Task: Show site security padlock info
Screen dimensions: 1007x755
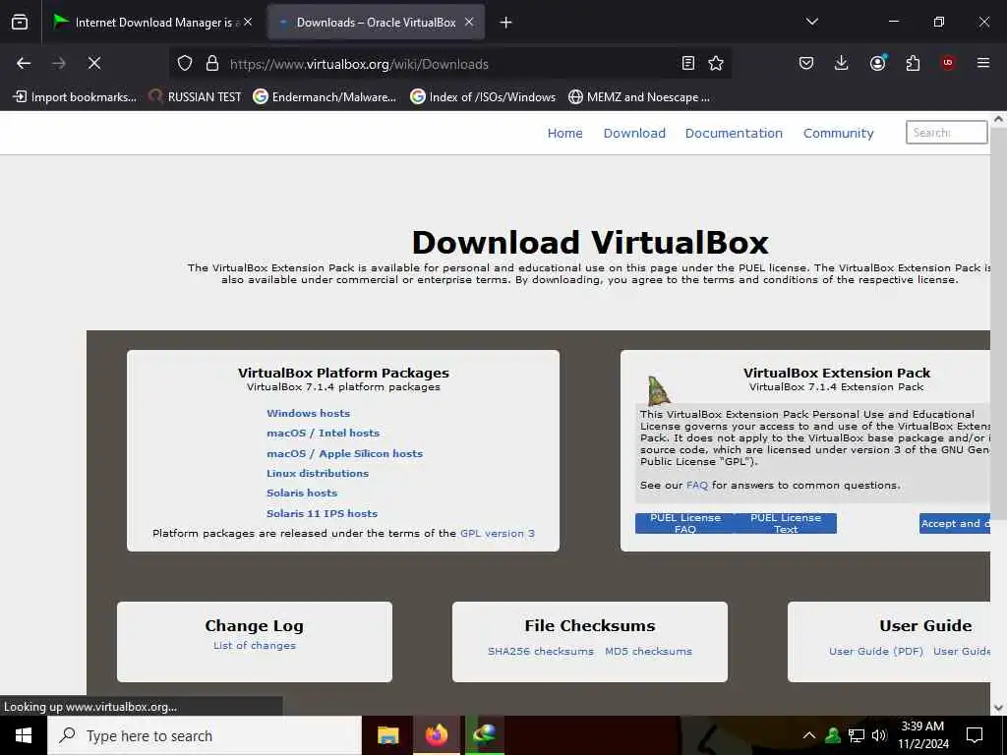Action: (212, 63)
